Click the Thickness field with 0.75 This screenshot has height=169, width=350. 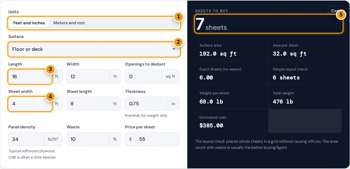[x=146, y=104]
